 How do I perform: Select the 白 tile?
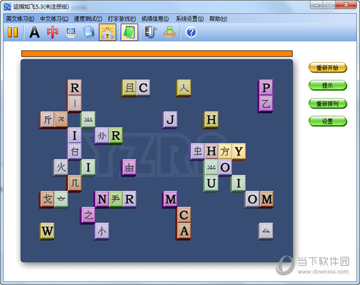coord(74,152)
